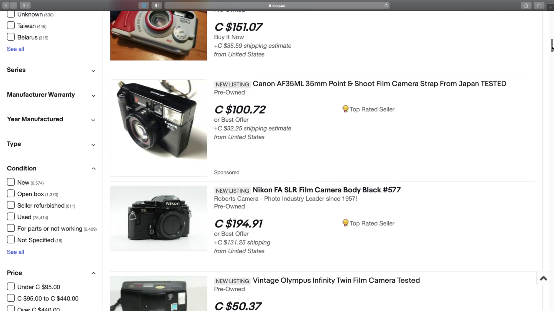Go back with Safari's back arrow

[6, 5]
